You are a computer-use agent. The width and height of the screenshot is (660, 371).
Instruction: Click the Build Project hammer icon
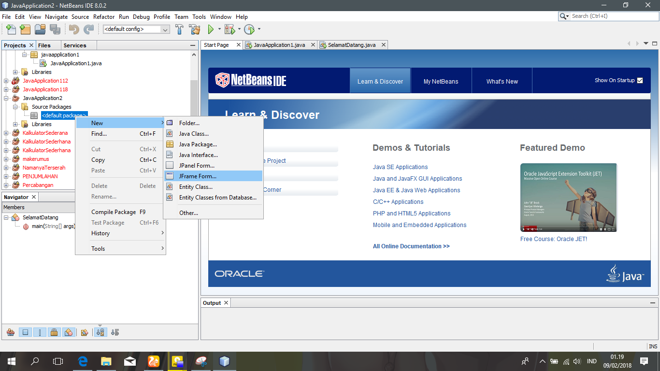click(x=179, y=29)
